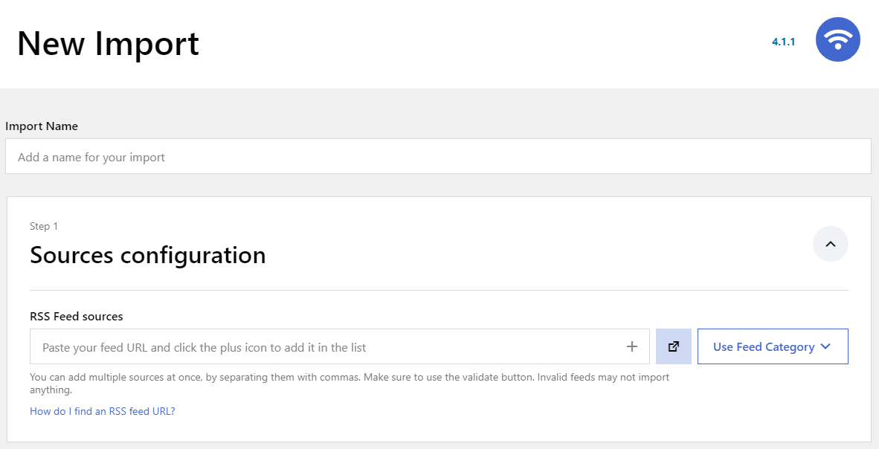
Task: Click the "New Import" page heading
Action: [109, 44]
